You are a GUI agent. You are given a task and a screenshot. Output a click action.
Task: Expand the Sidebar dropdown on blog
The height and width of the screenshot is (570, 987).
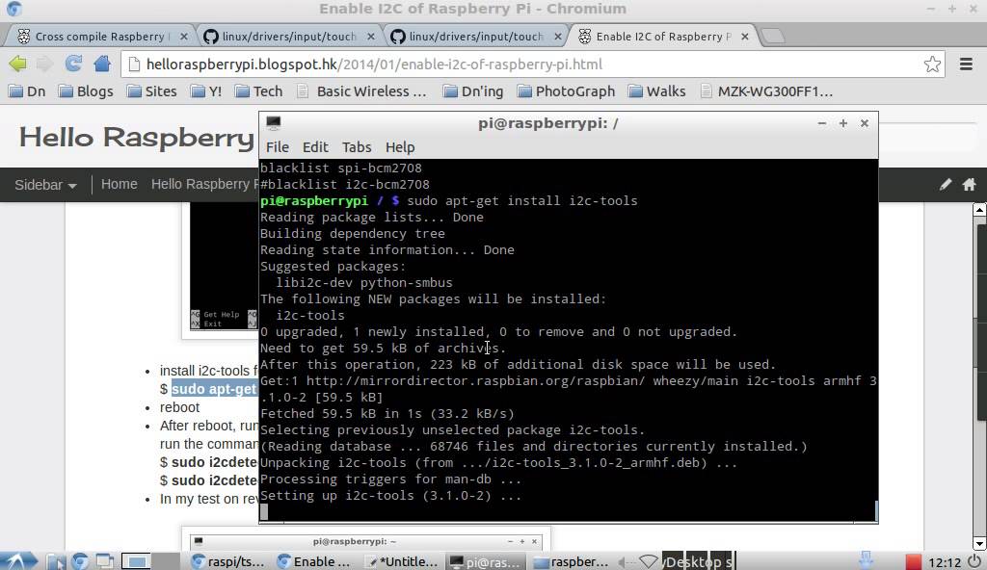(45, 185)
